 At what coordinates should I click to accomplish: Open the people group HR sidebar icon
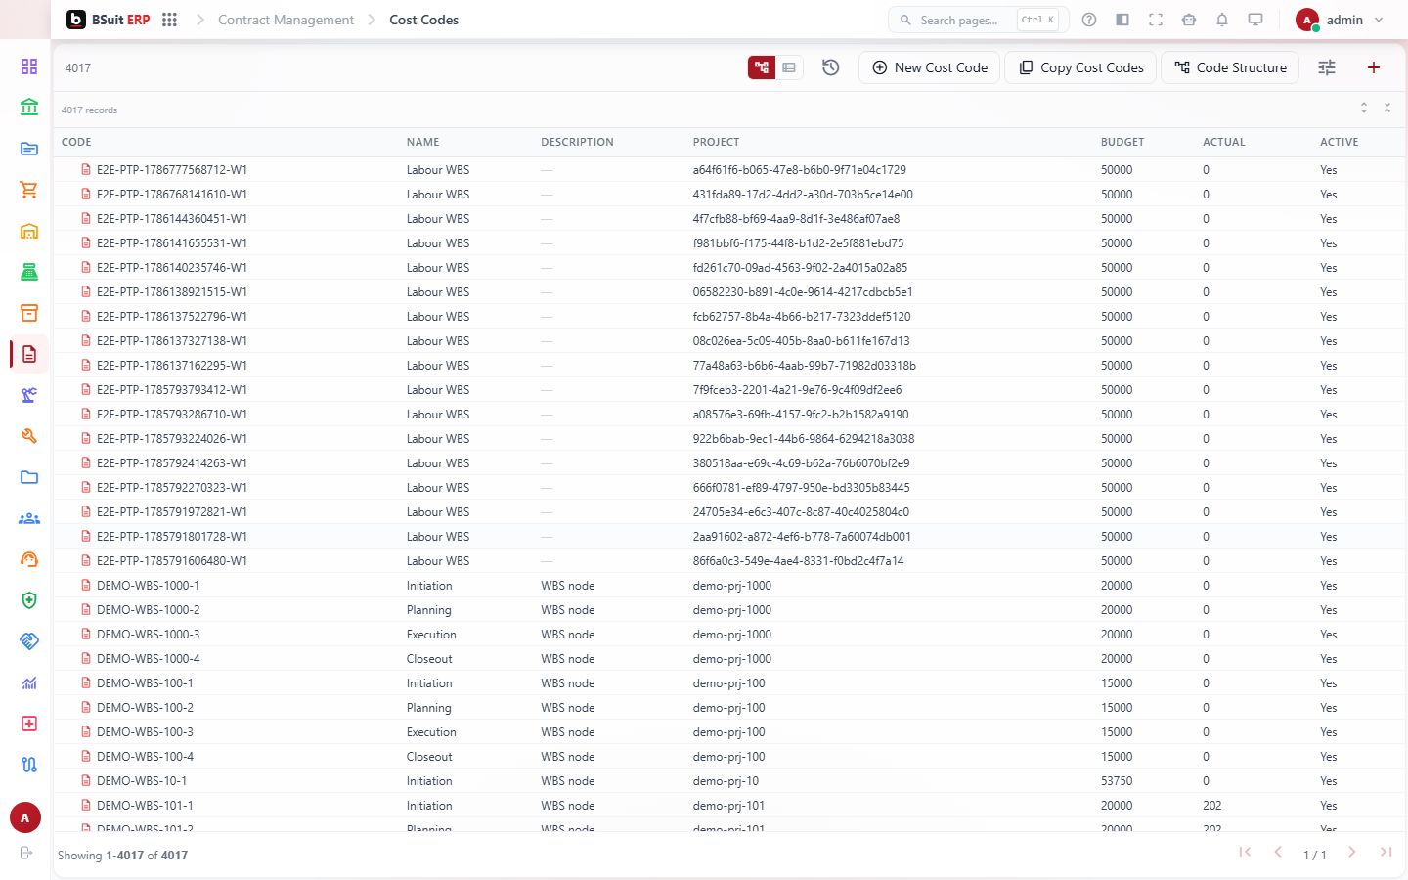pyautogui.click(x=29, y=518)
